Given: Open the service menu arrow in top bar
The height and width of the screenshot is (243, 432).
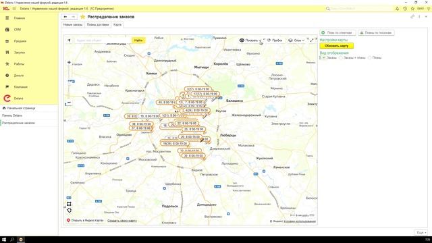Looking at the screenshot, I should click(429, 9).
